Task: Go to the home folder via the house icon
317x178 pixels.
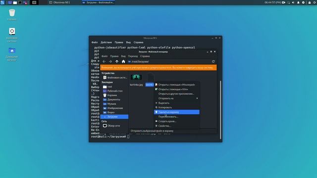Action: [x=123, y=61]
